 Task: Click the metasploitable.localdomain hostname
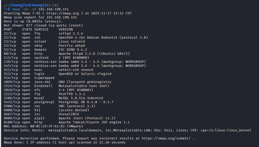coord(75,130)
